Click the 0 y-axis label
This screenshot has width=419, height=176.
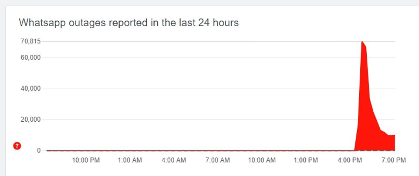point(39,150)
